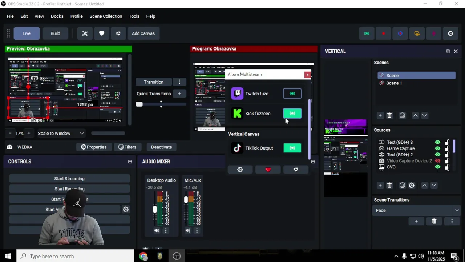Adjust the Mic/Aux volume slider
Screen dimensions: 465x262
coord(186,200)
